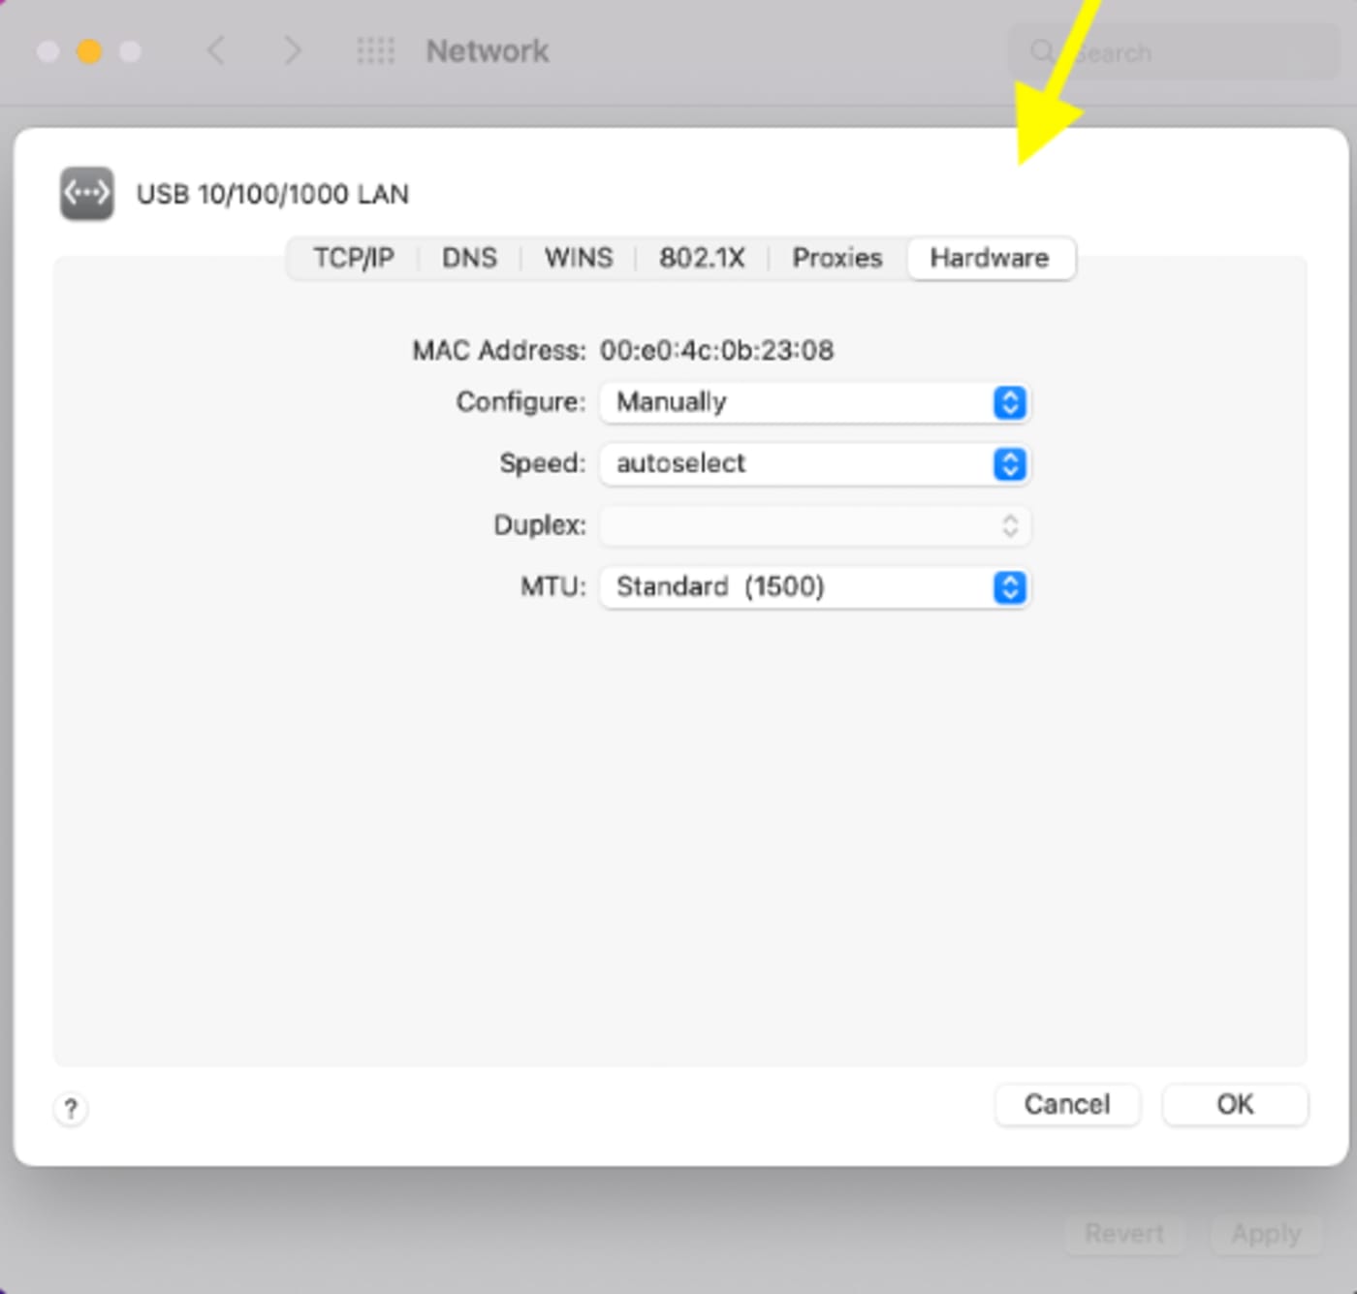Click the search magnifying glass icon
The image size is (1357, 1294).
(x=1041, y=51)
